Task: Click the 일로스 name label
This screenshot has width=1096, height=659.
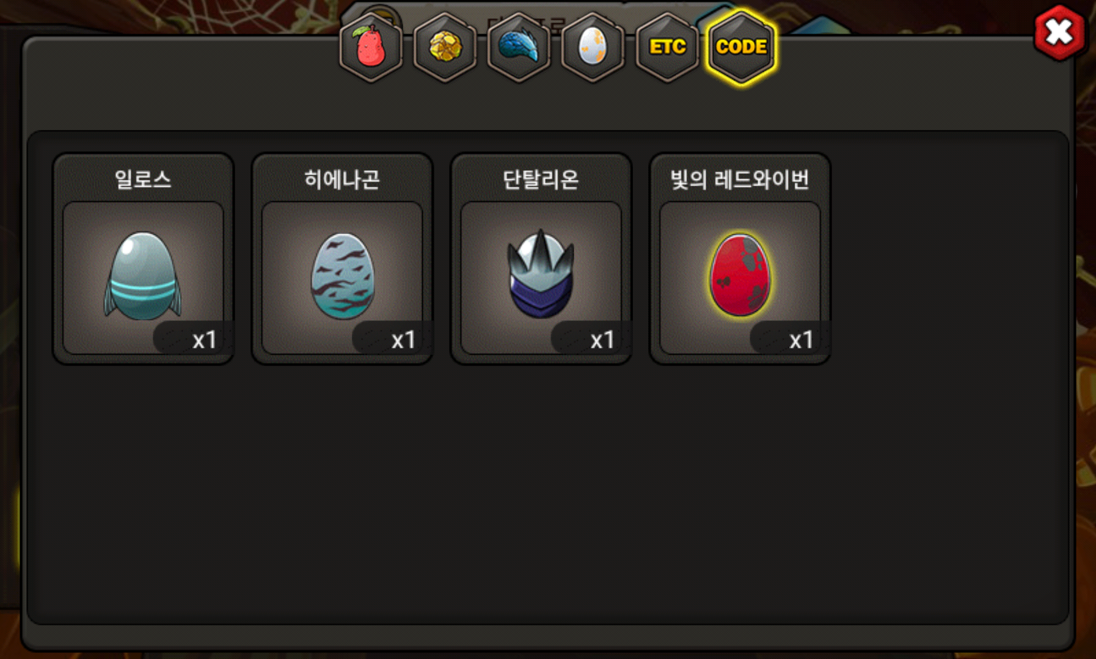Action: point(143,179)
